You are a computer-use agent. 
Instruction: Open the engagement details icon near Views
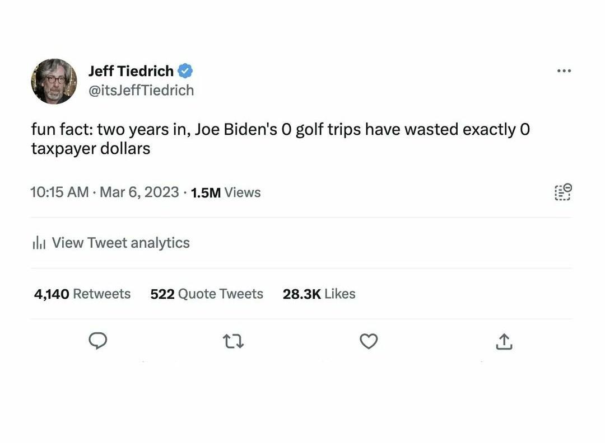point(562,192)
